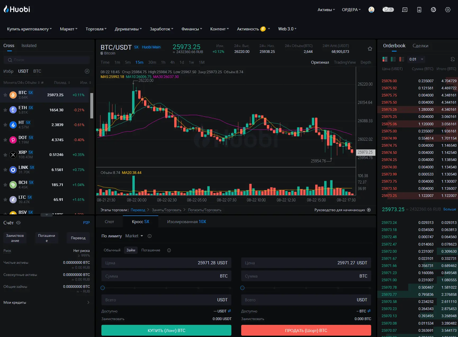Viewport: 458px width, 337px height.
Task: Show only buy orders in orderbook
Action: [393, 59]
